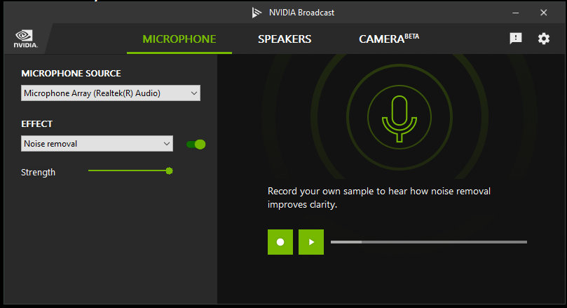Click the 'EFFECT' heading

[36, 124]
